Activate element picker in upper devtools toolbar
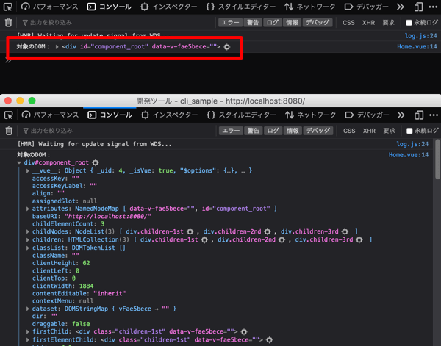Image resolution: width=441 pixels, height=346 pixels. 8,7
